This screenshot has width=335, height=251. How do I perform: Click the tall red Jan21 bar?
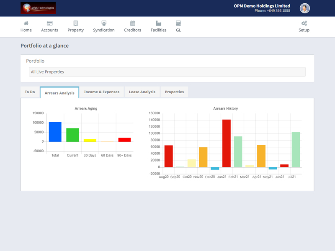point(227,143)
